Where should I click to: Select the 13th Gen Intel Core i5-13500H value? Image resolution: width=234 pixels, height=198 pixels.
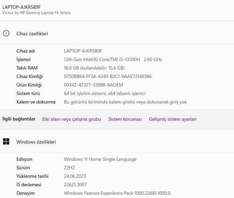[x=113, y=59]
